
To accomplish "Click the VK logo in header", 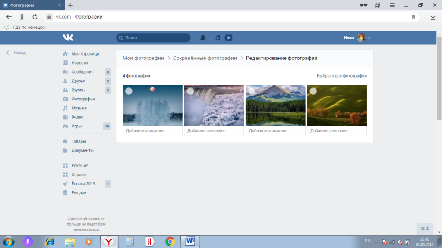I will click(68, 38).
